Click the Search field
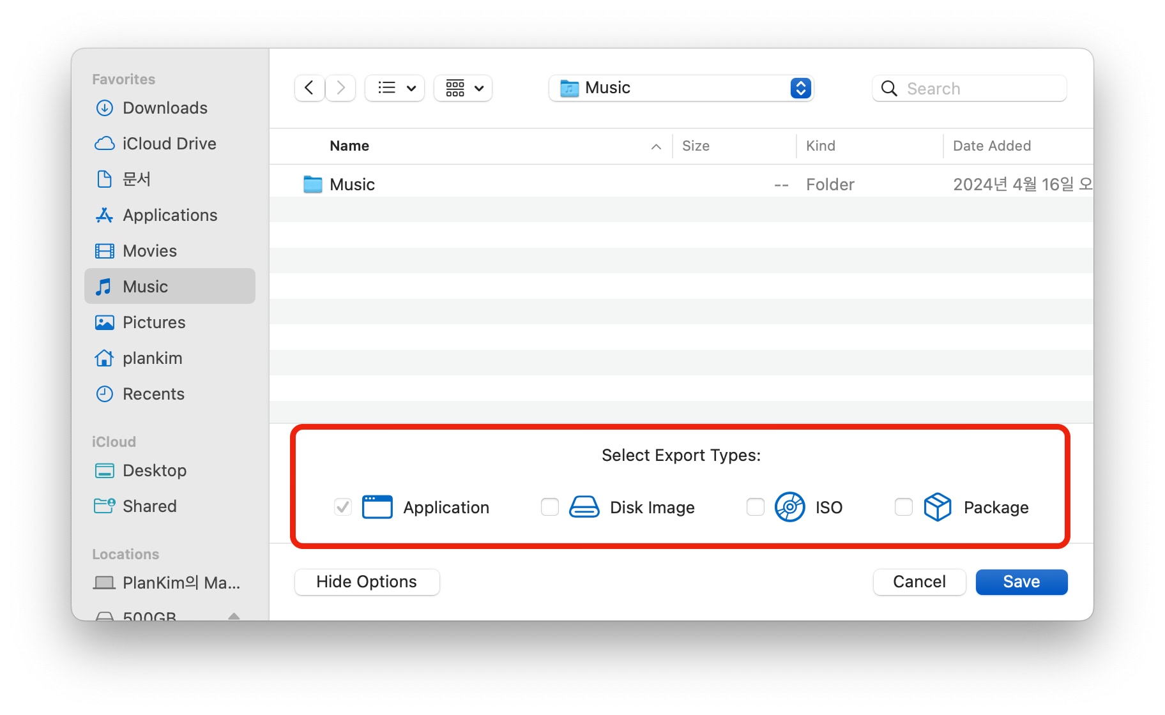 [x=969, y=88]
